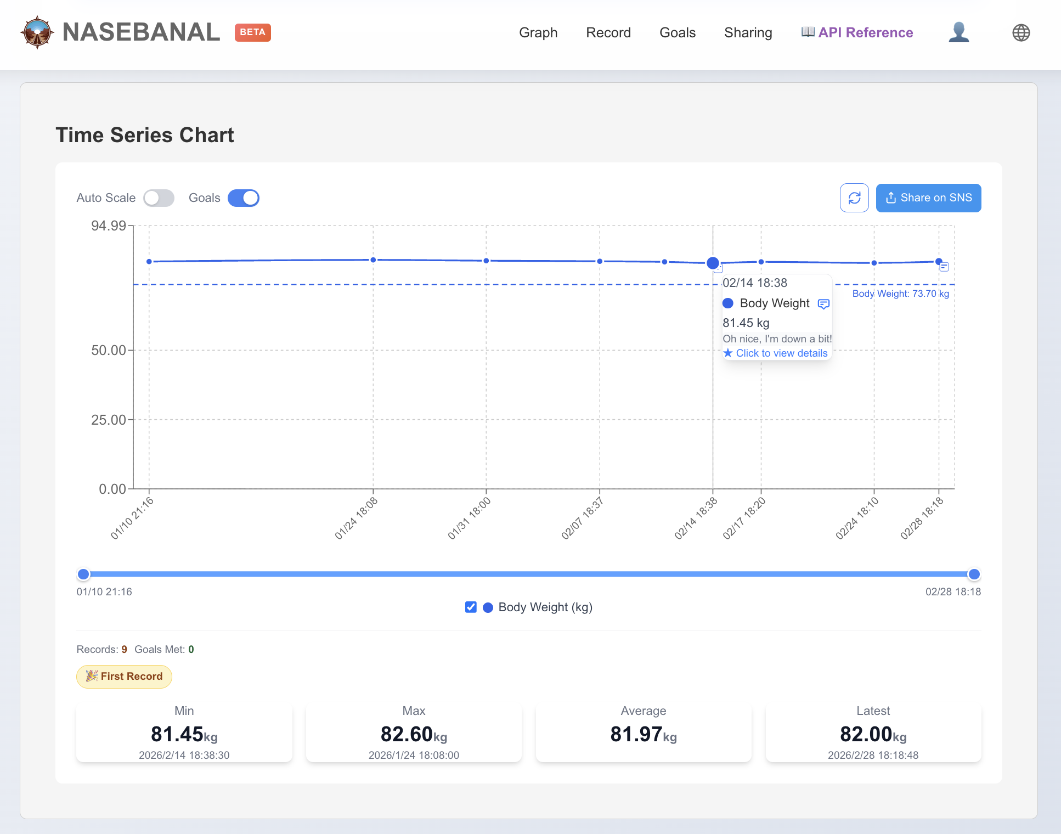The height and width of the screenshot is (834, 1061).
Task: Click the comment icon in the tooltip
Action: tap(823, 303)
